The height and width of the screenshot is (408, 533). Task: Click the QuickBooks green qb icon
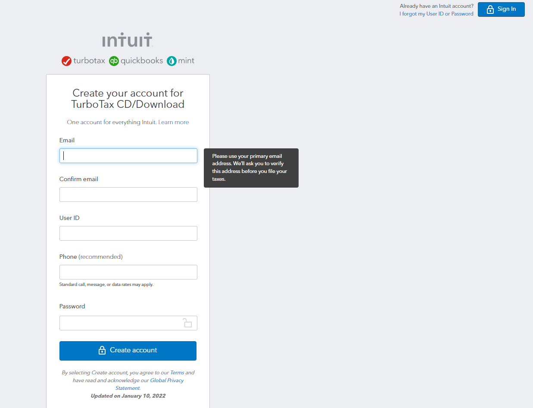pos(114,61)
